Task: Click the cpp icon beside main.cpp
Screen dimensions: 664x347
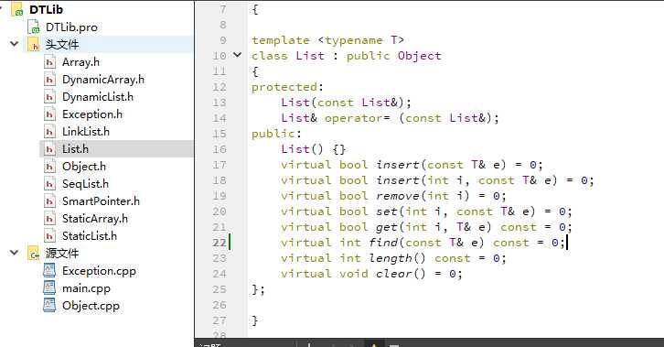Action: [x=49, y=288]
